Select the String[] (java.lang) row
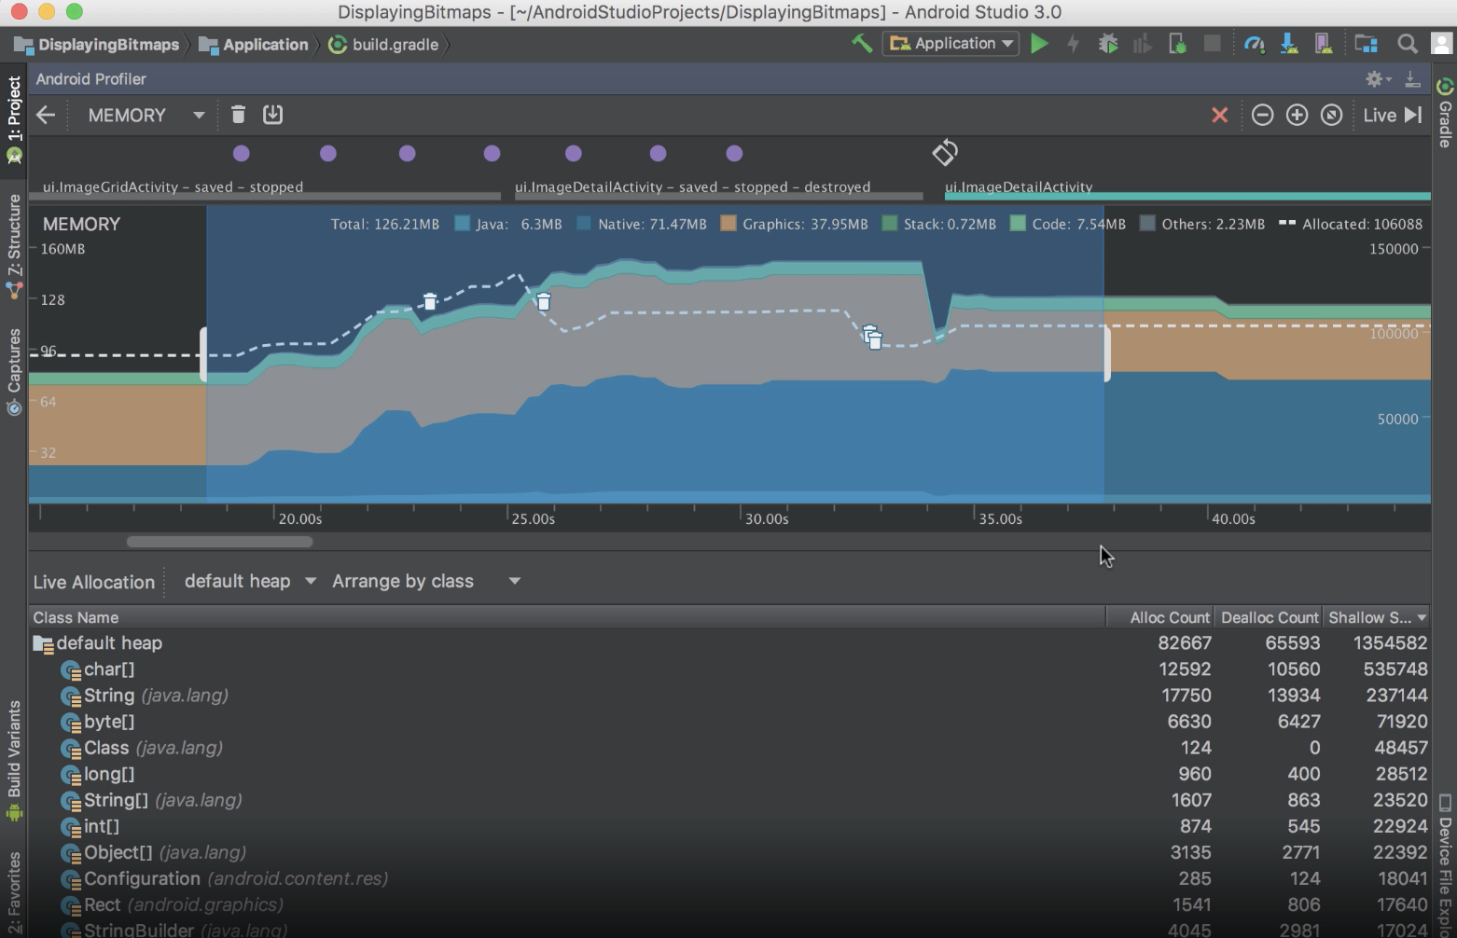The image size is (1457, 938). (x=729, y=800)
